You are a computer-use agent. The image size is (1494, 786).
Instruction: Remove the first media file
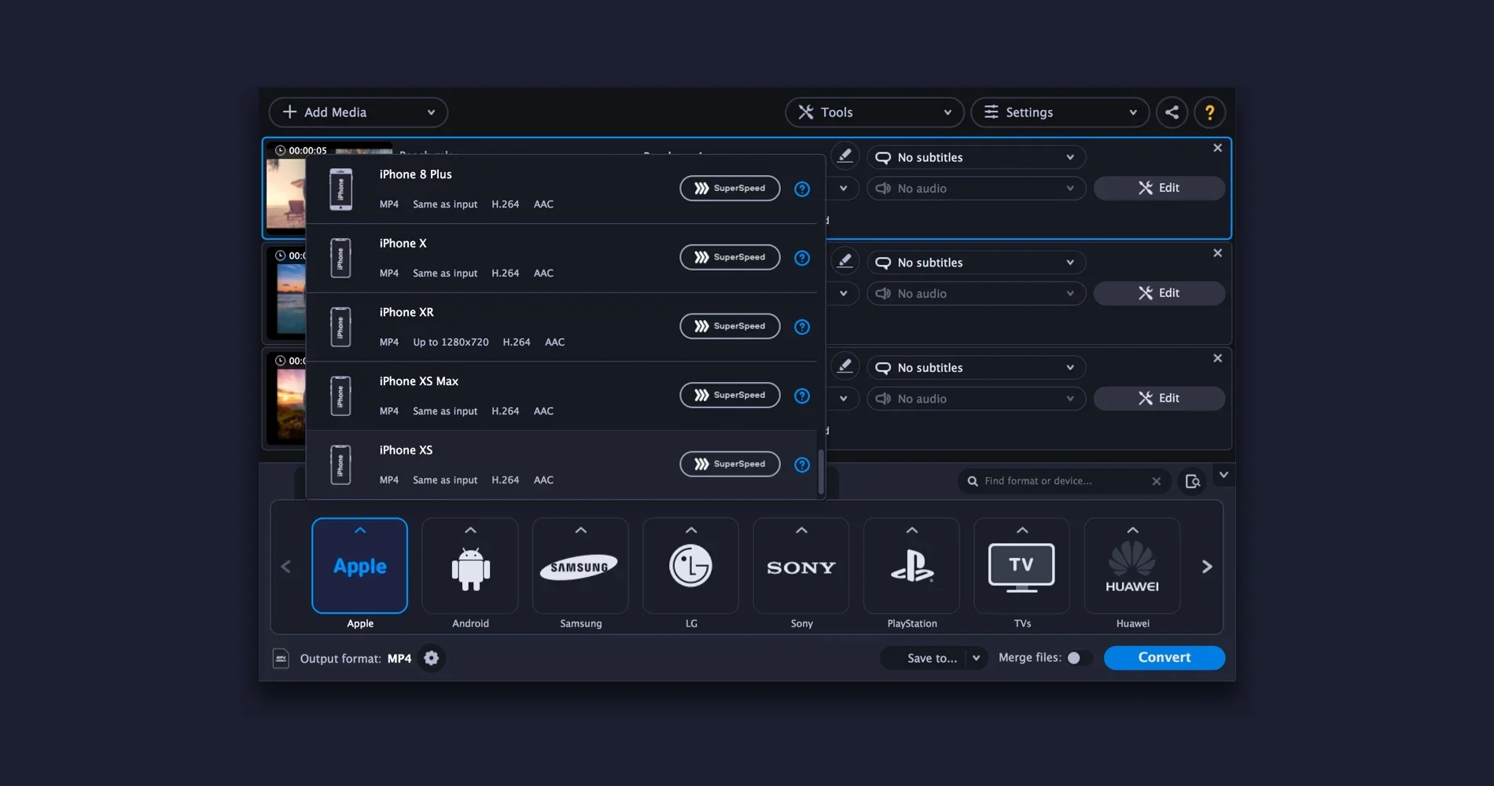1217,148
